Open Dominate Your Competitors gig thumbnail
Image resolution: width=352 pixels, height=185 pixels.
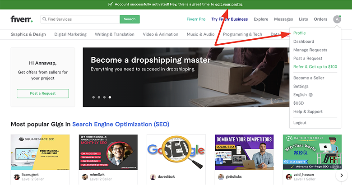pyautogui.click(x=244, y=152)
